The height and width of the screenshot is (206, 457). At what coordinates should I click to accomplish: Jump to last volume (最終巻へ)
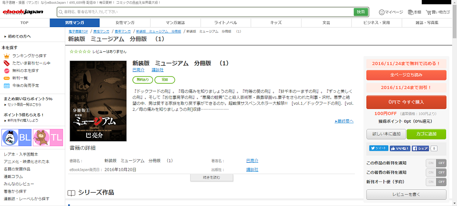(x=344, y=121)
